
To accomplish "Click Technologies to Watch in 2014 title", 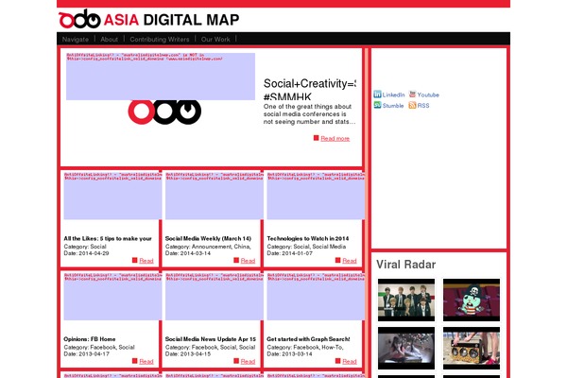I will [308, 238].
